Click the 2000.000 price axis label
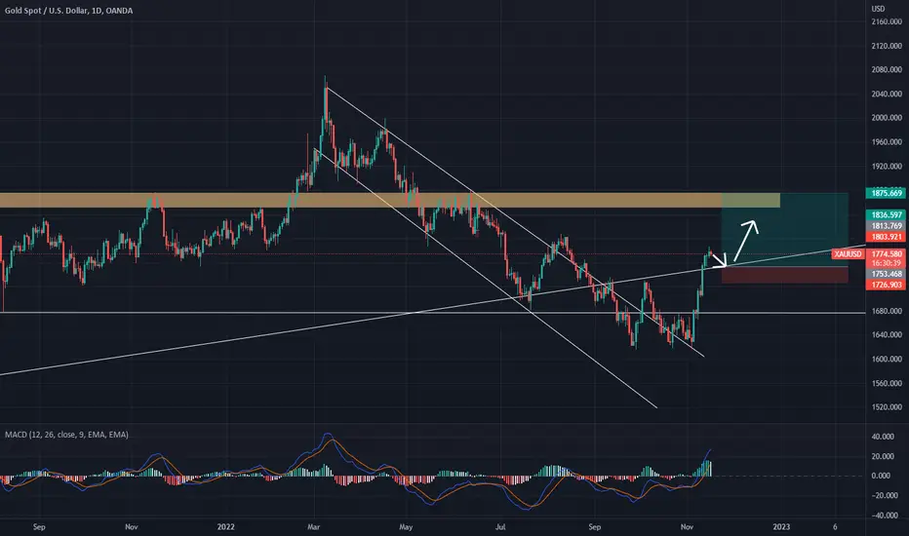This screenshot has width=909, height=536. pos(887,118)
